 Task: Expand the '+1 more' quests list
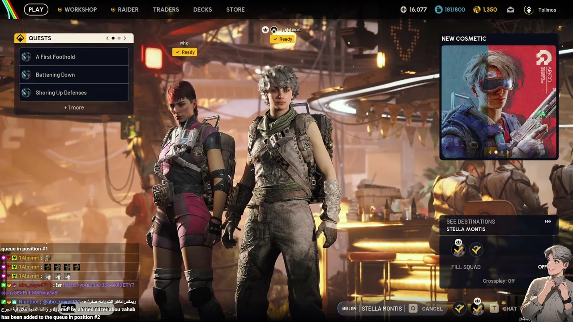coord(74,107)
